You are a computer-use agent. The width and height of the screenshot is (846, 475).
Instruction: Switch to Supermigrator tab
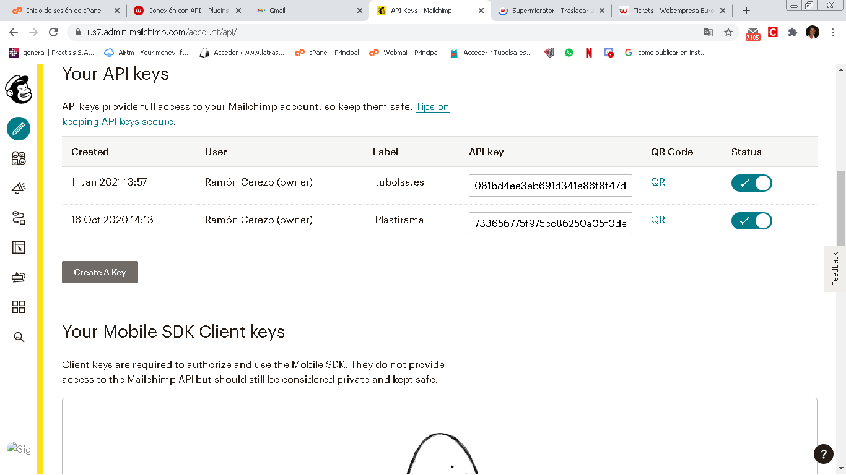pos(552,11)
